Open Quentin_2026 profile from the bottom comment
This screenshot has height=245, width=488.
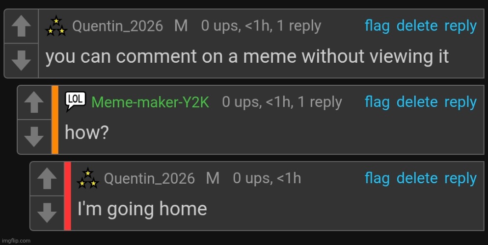(149, 178)
